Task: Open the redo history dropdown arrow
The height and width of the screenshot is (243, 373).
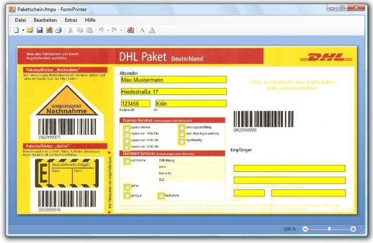Action: click(x=121, y=30)
